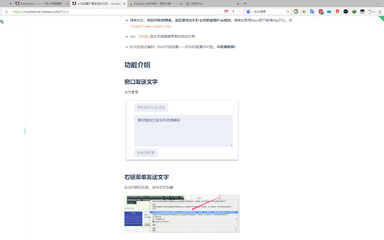The image size is (384, 240).
Task: Click the undo closed tab arrow icon
Action: click(x=370, y=11)
